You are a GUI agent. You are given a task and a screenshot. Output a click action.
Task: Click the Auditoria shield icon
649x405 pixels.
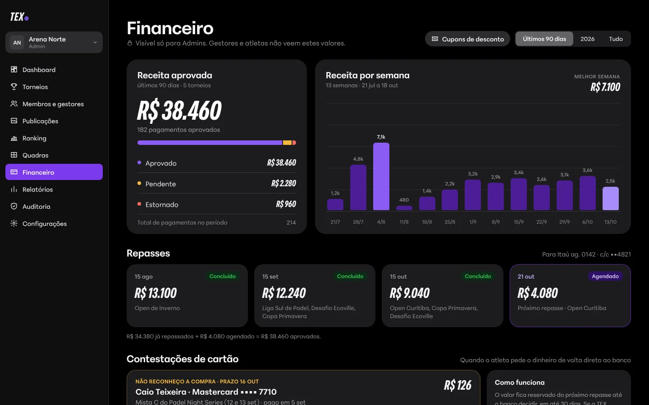click(14, 207)
